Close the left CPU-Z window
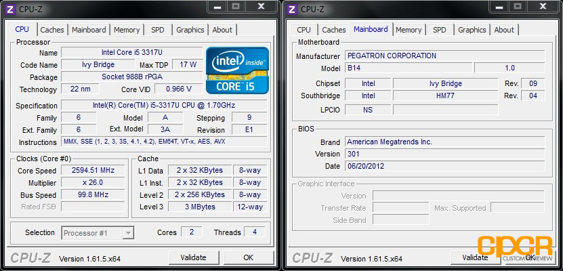563x271 pixels. click(x=261, y=6)
